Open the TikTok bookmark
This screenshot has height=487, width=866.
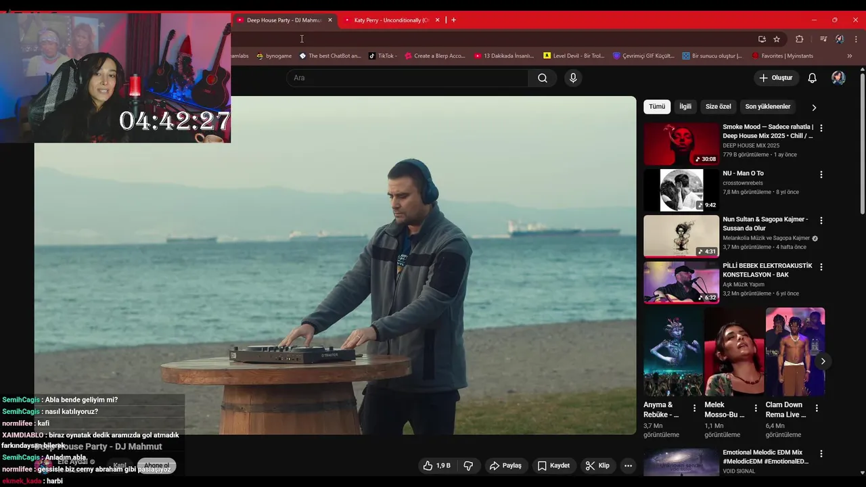tap(383, 56)
